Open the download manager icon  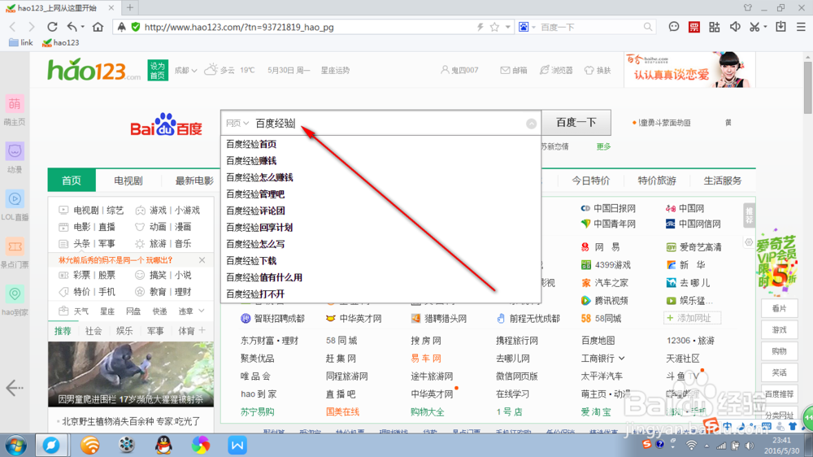tap(780, 27)
